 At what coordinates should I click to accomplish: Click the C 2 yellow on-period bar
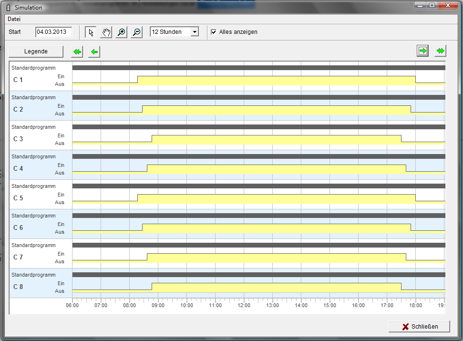pos(277,110)
